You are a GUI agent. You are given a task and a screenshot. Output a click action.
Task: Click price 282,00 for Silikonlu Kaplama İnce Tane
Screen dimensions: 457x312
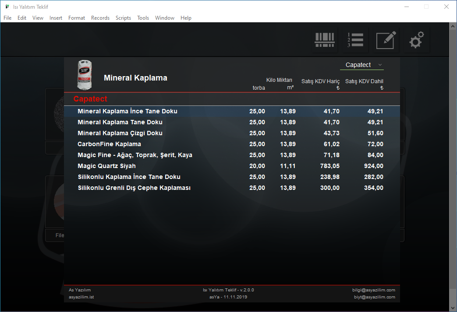point(374,177)
